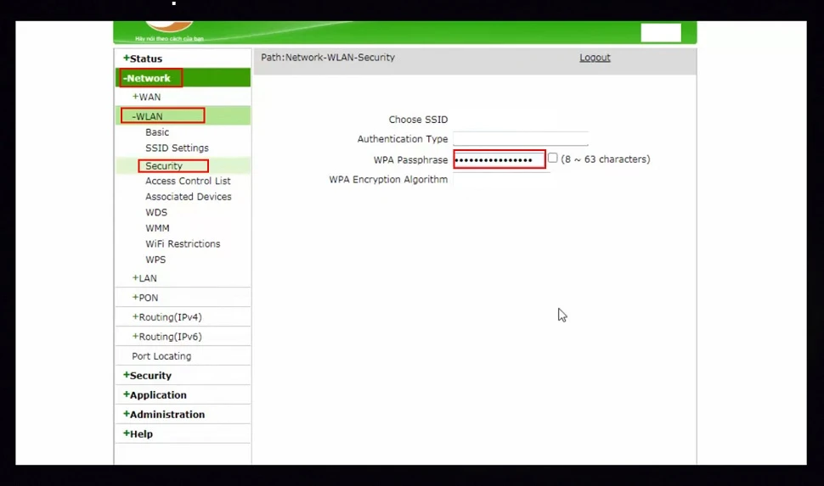
Task: Open the SSID Settings page
Action: point(177,148)
